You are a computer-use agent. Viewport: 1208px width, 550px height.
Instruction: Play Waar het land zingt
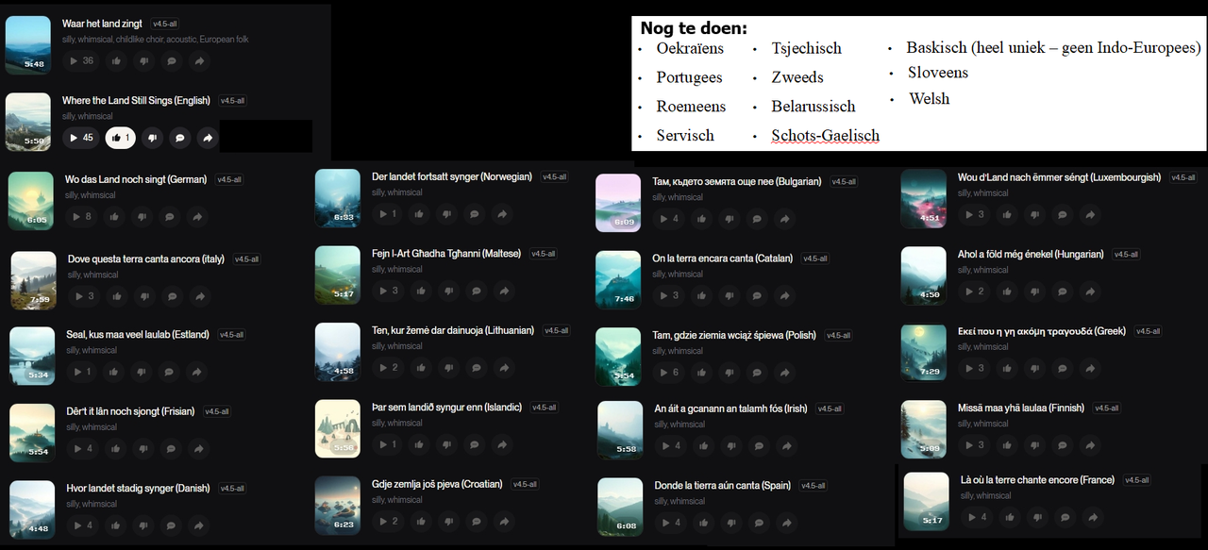pos(81,60)
